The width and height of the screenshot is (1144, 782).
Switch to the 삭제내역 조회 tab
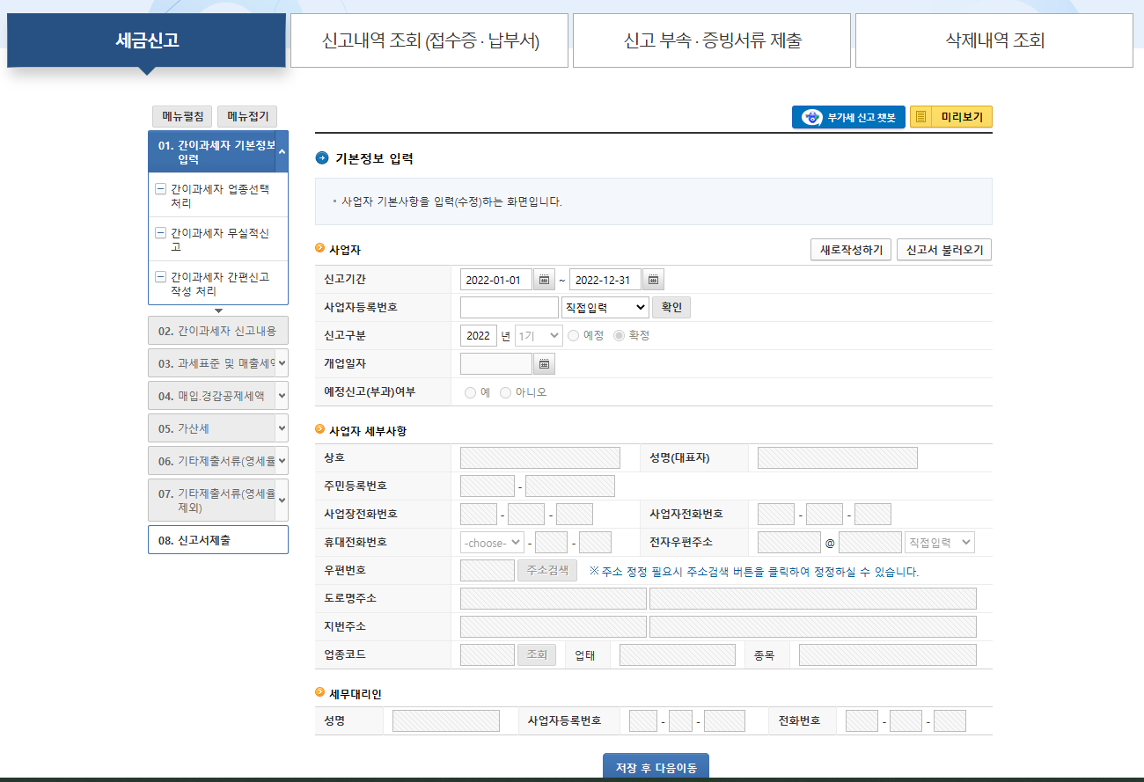click(993, 40)
